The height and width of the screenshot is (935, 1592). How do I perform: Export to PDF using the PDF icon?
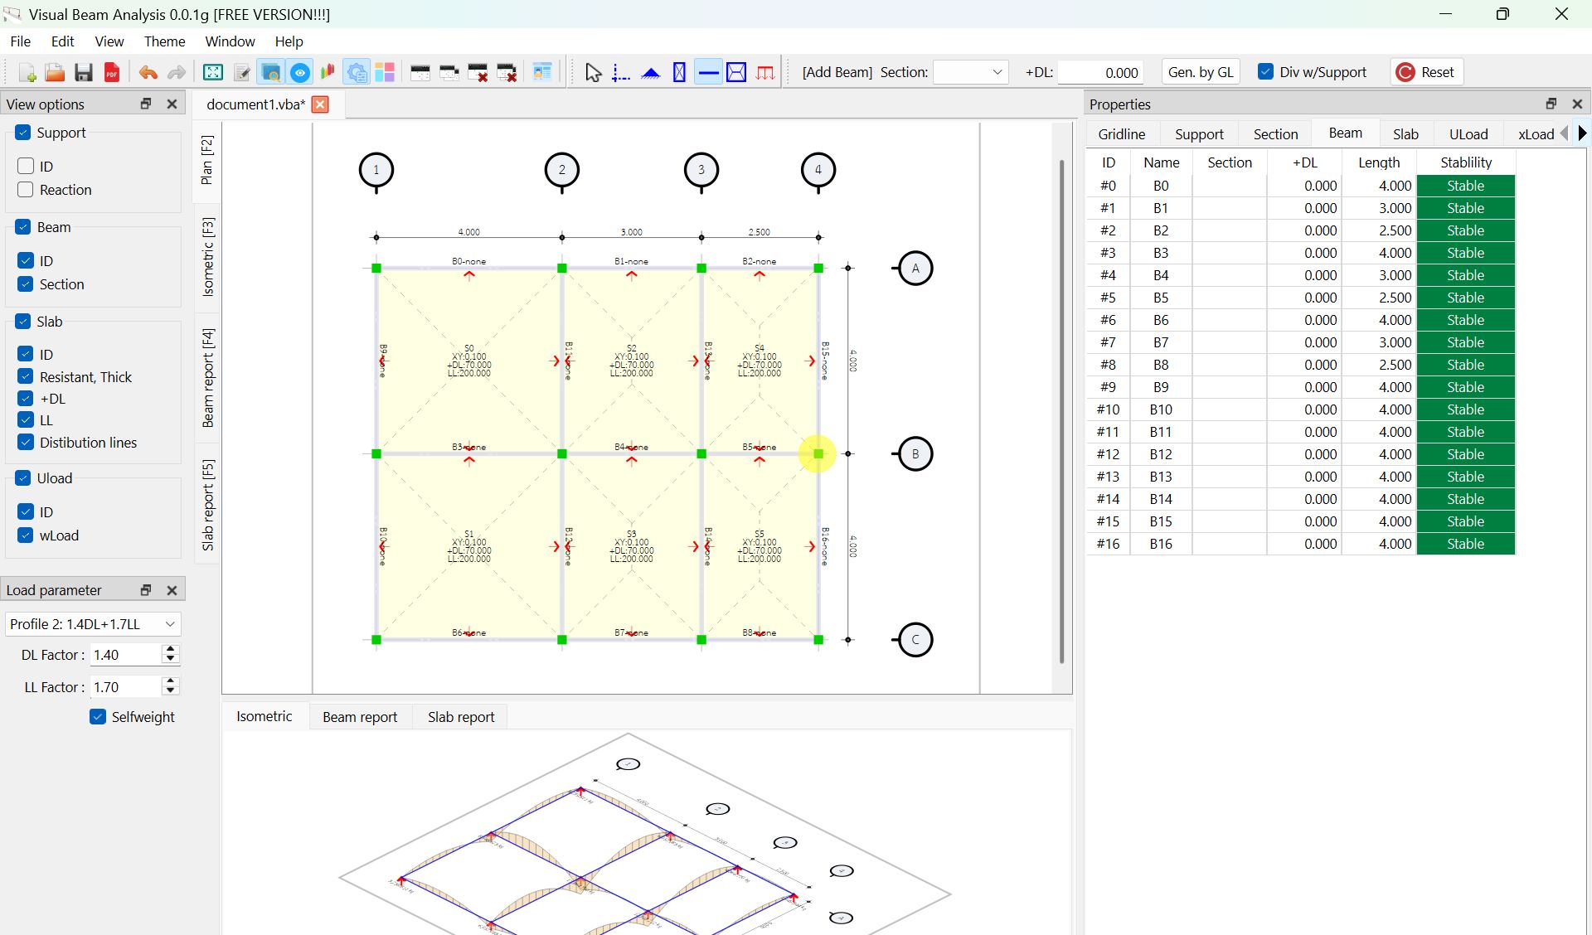click(x=112, y=73)
